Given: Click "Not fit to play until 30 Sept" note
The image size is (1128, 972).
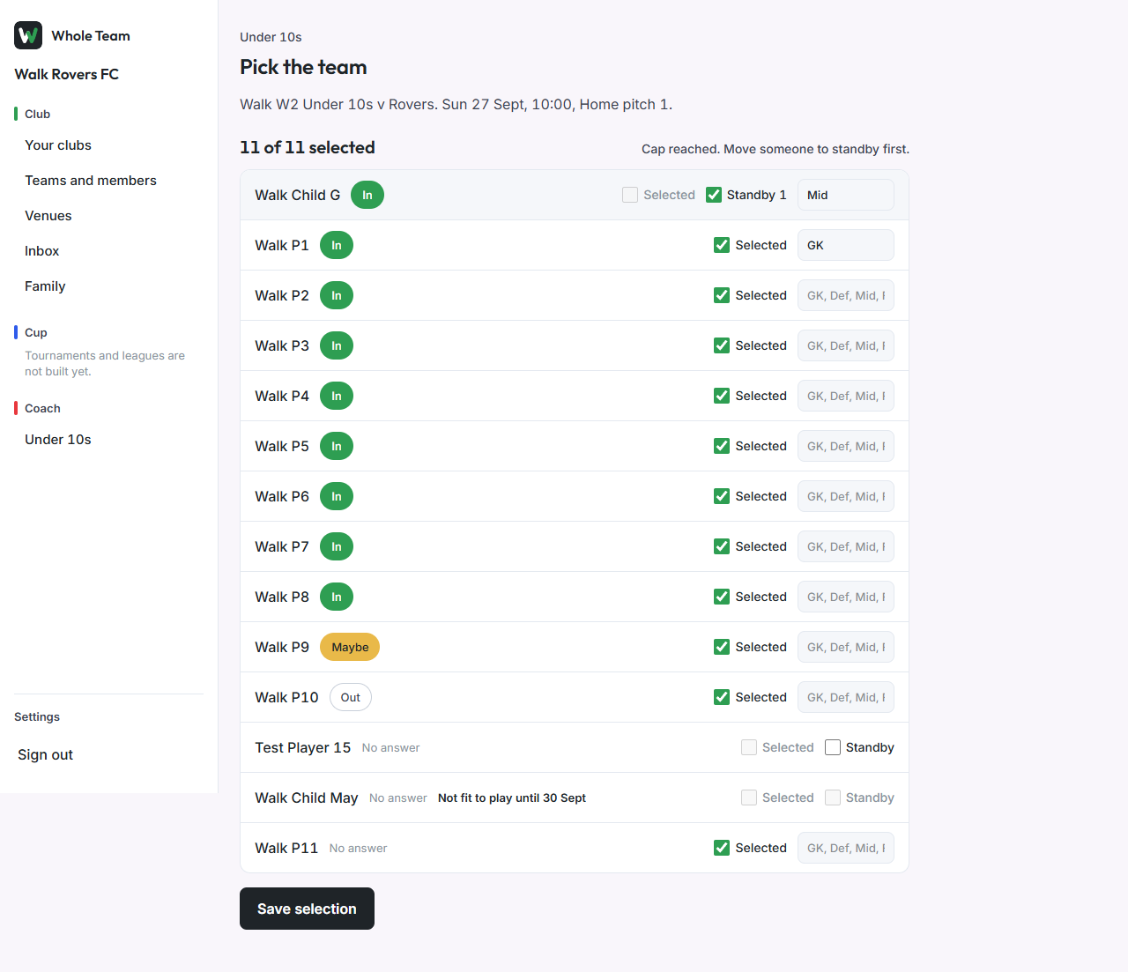Looking at the screenshot, I should coord(512,798).
